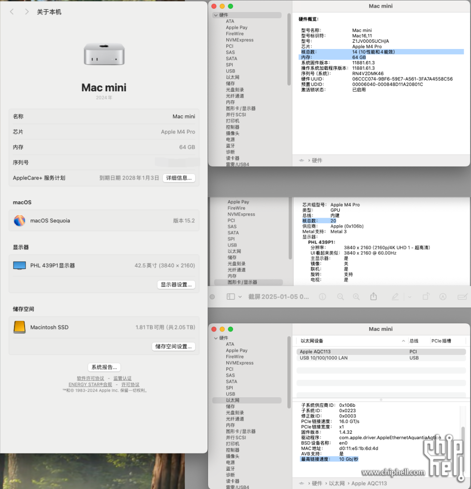Screen dimensions: 471x489
Task: Select selected 以太网 in bottom window sidebar
Action: tap(247, 400)
